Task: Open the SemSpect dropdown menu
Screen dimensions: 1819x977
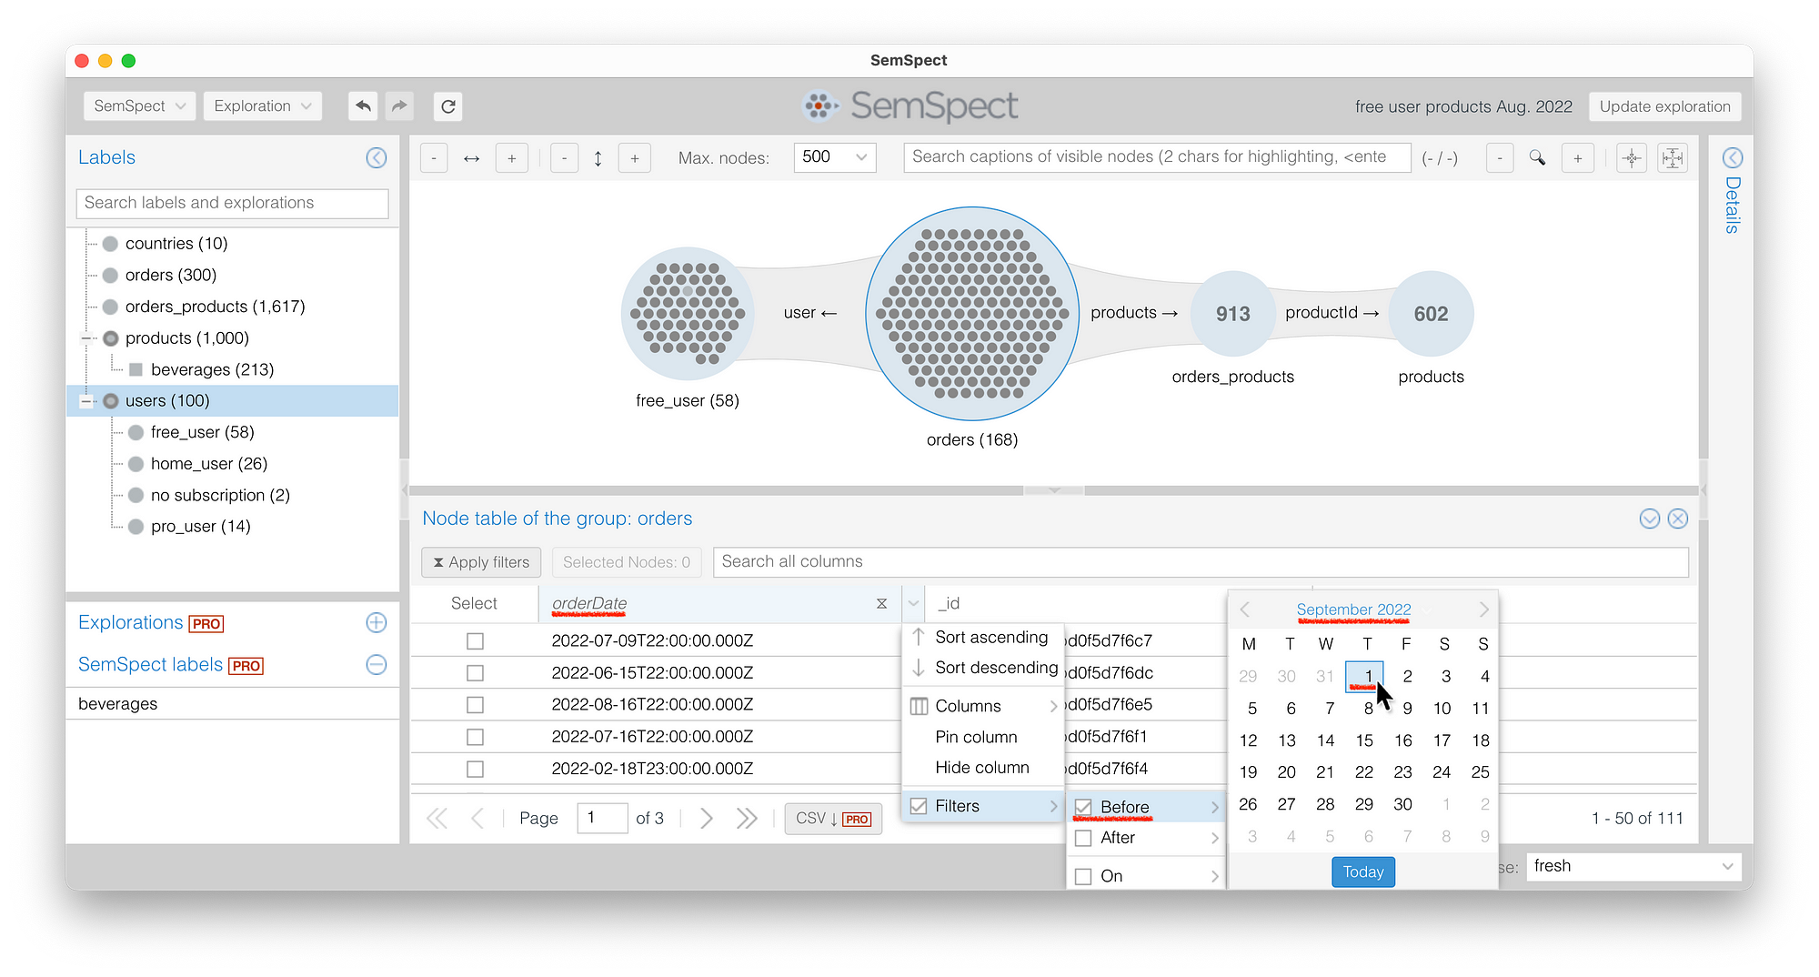Action: click(139, 106)
